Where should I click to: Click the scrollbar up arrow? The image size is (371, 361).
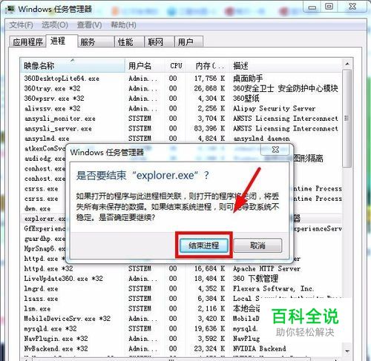347,64
